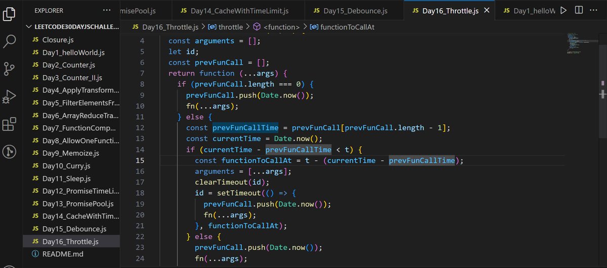This screenshot has width=607, height=268.
Task: Click 'const prevFunCall = [];' line
Action: pos(219,63)
